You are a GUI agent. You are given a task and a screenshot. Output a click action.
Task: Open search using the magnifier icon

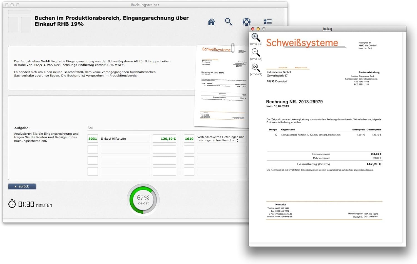click(x=229, y=22)
